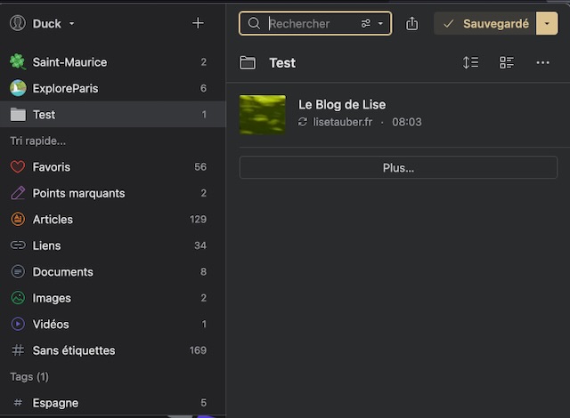This screenshot has height=418, width=570.
Task: Expand the Sauvegardé button arrow
Action: [x=547, y=24]
